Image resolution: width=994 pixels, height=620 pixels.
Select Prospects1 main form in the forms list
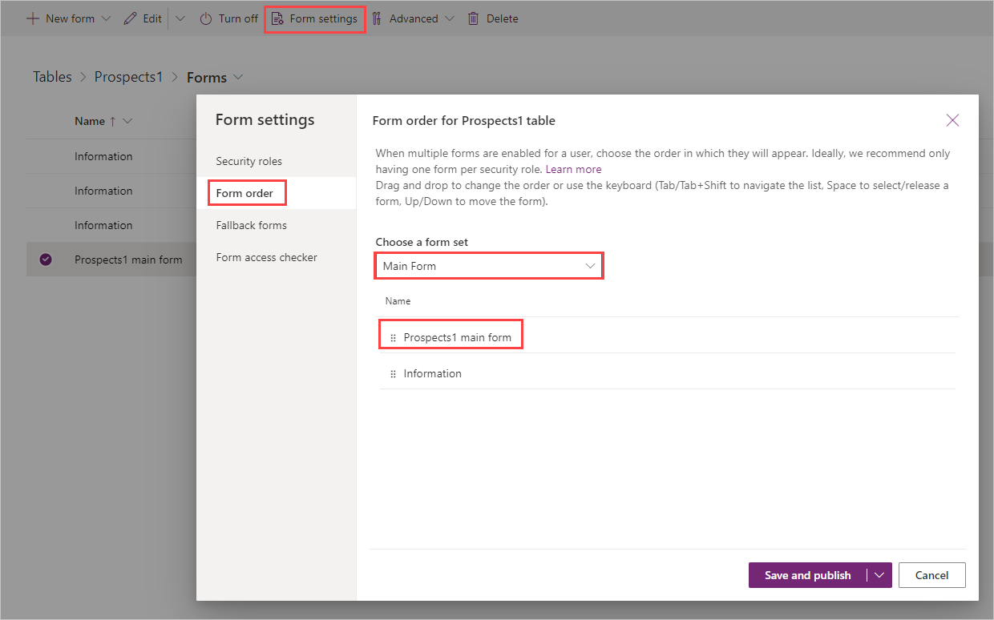128,260
